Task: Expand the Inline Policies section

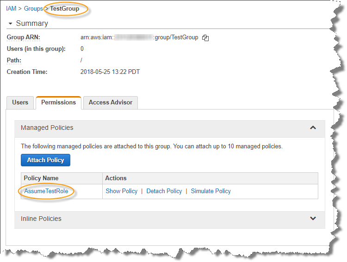Action: [x=313, y=219]
